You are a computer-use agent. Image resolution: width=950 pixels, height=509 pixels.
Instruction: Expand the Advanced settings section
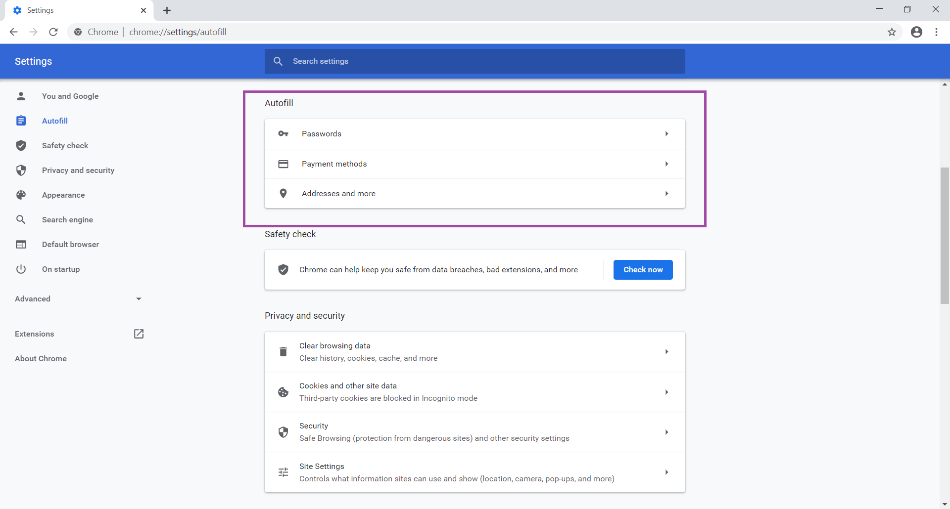pos(79,298)
